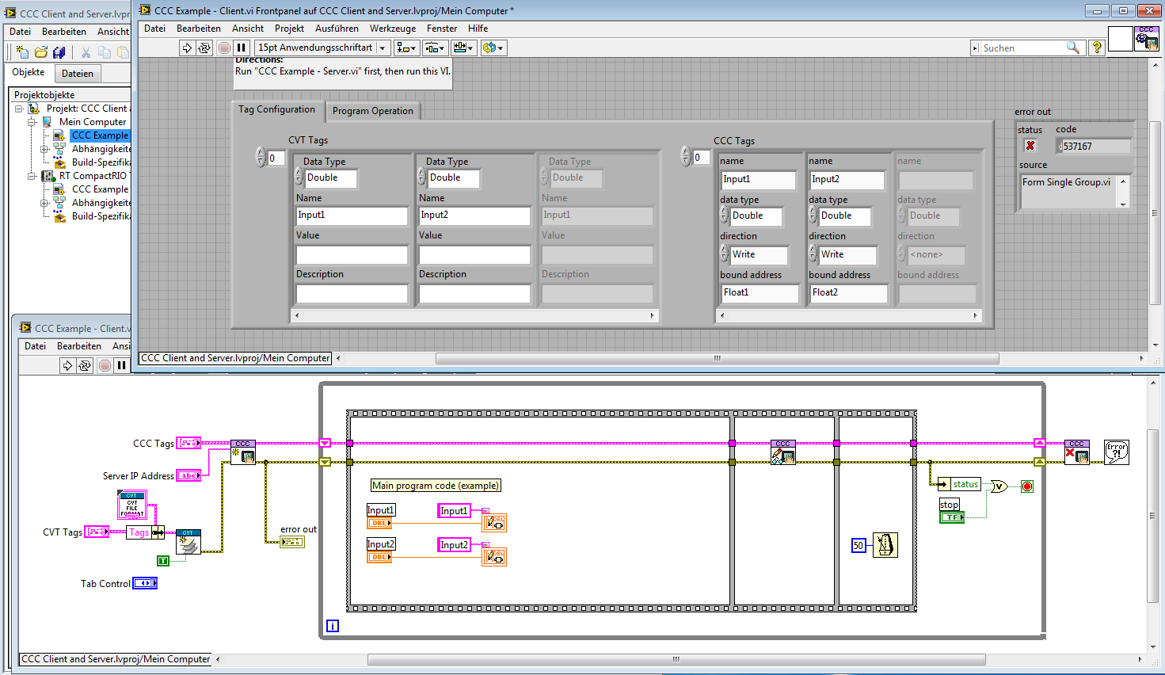Image resolution: width=1165 pixels, height=675 pixels.
Task: Click the CCC Tags array horizontal scrollbar
Action: (x=848, y=315)
